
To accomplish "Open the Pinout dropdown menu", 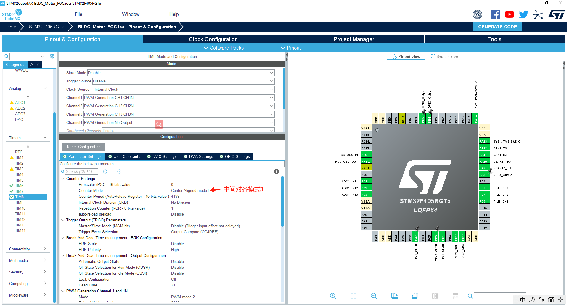I will coord(291,48).
